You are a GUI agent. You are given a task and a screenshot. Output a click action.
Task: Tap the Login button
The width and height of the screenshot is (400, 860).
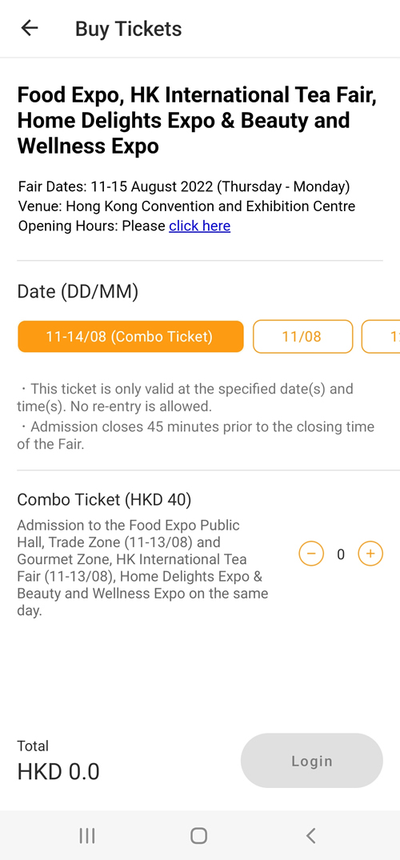tap(312, 761)
